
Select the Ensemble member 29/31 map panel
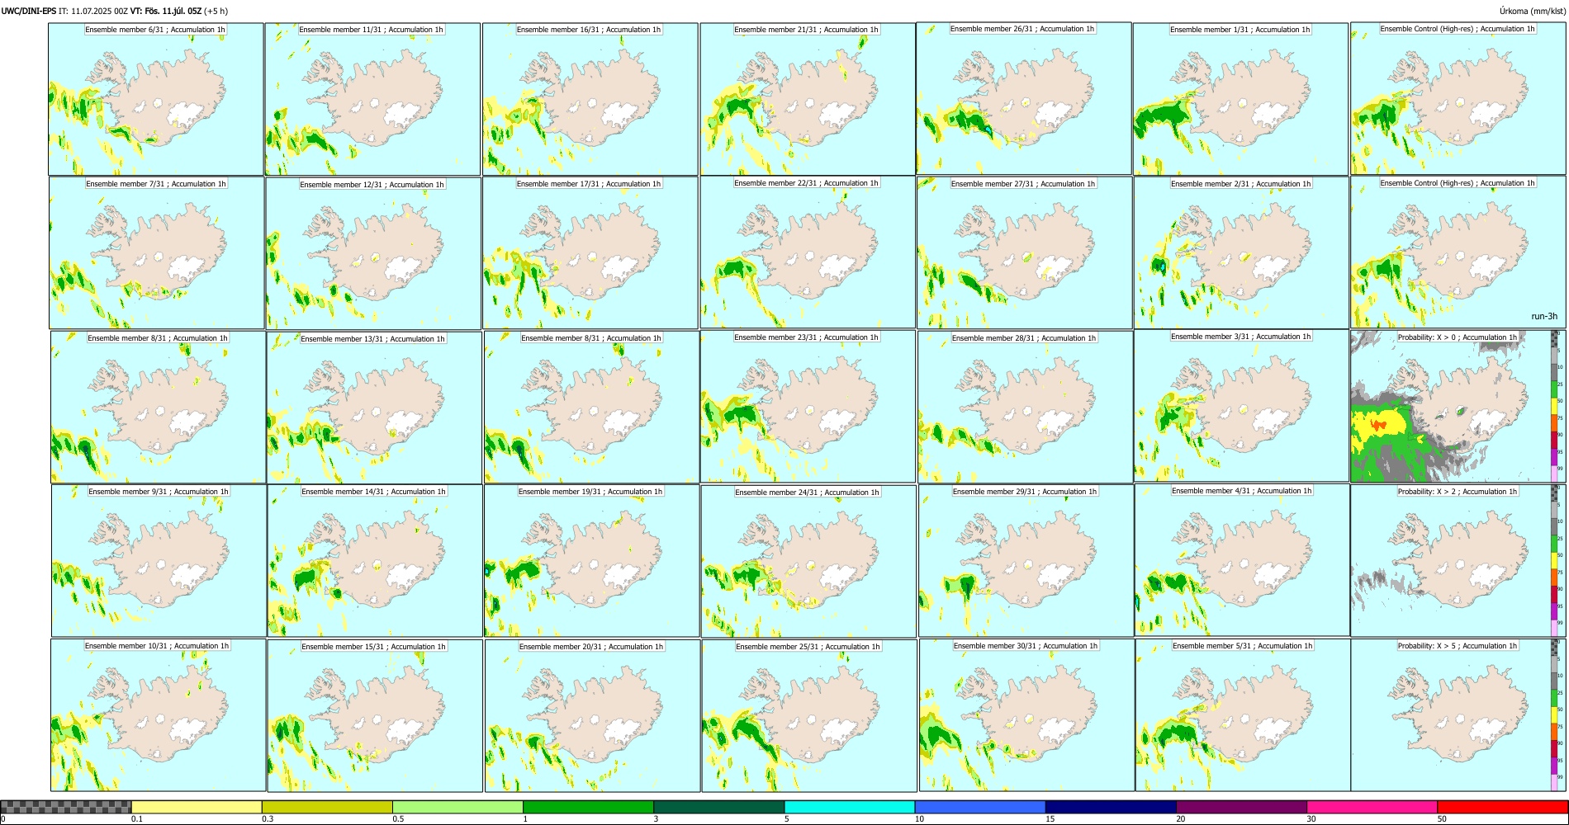(x=1026, y=561)
